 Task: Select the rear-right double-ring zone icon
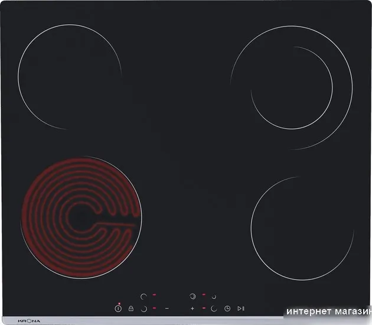pos(192,296)
